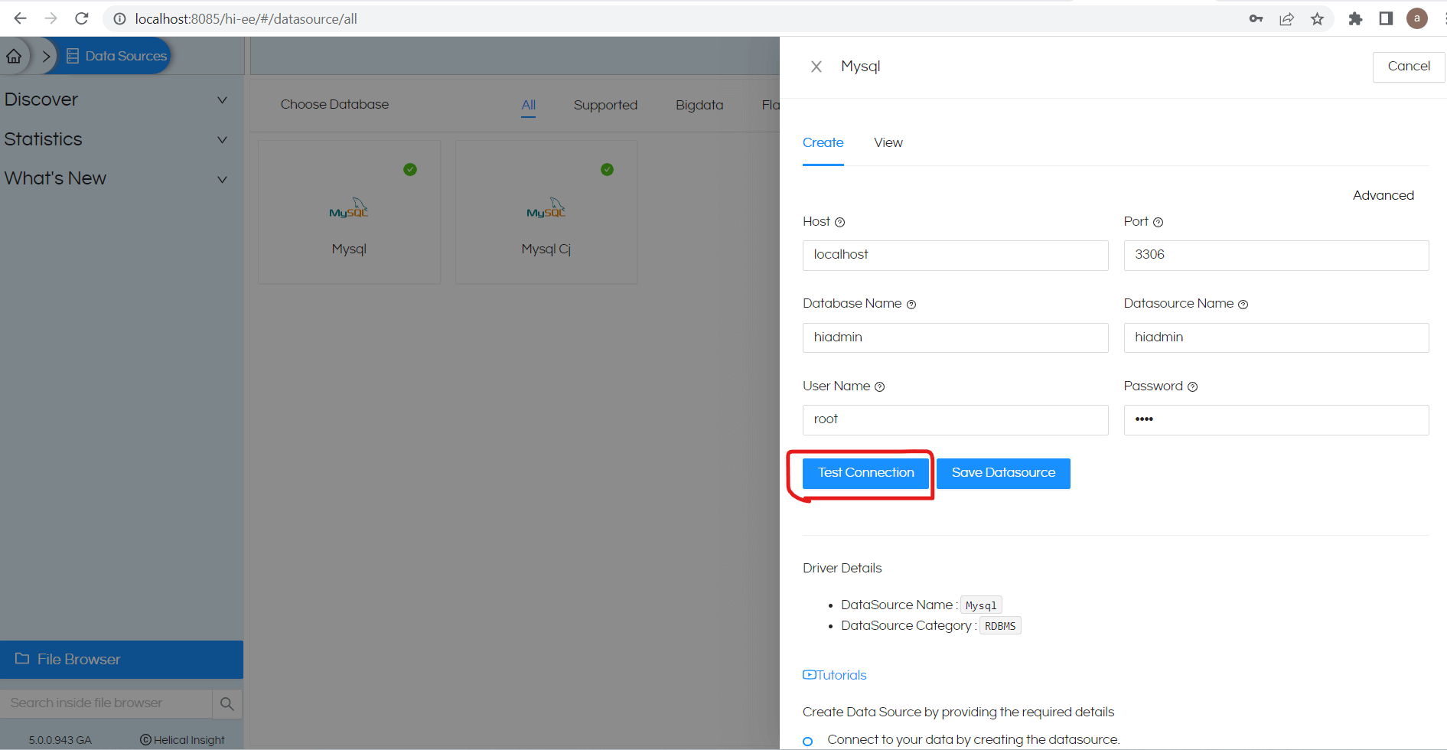Open the Tutorials link
This screenshot has height=750, width=1447.
[x=834, y=675]
